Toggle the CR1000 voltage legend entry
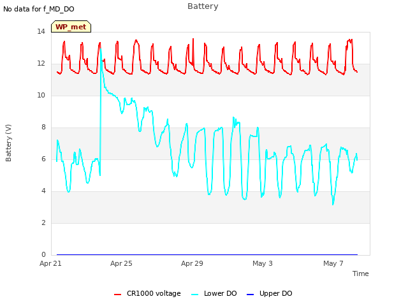 pos(147,293)
